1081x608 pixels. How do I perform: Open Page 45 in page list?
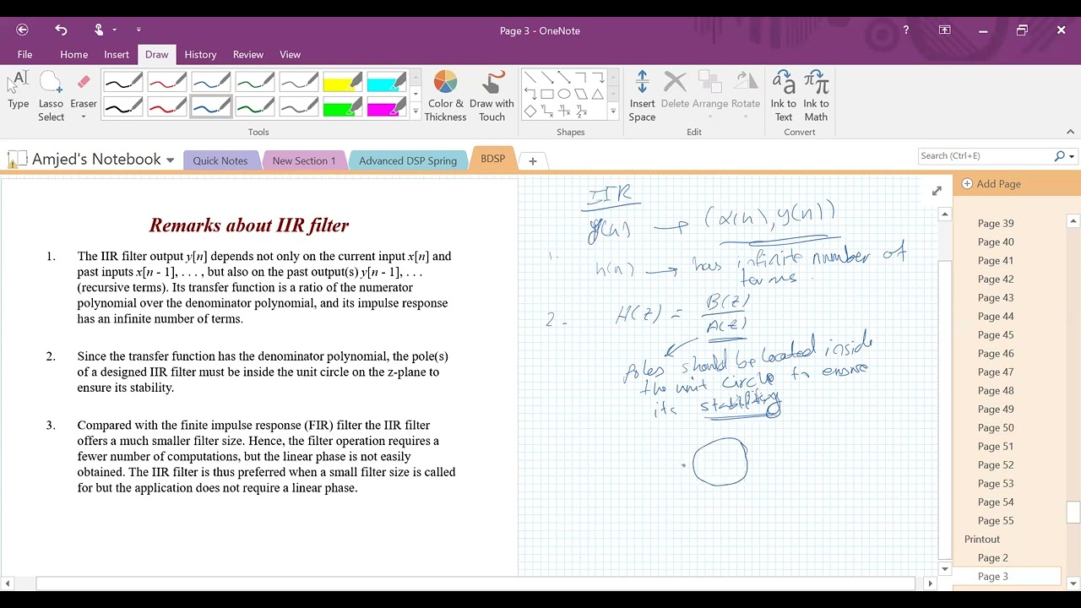point(996,334)
